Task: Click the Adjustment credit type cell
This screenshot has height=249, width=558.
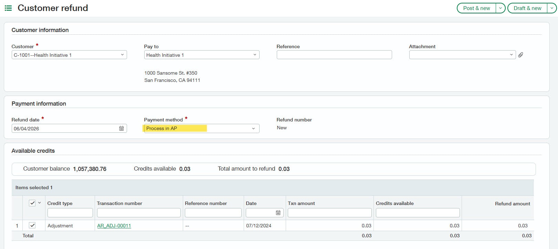Action: click(60, 226)
